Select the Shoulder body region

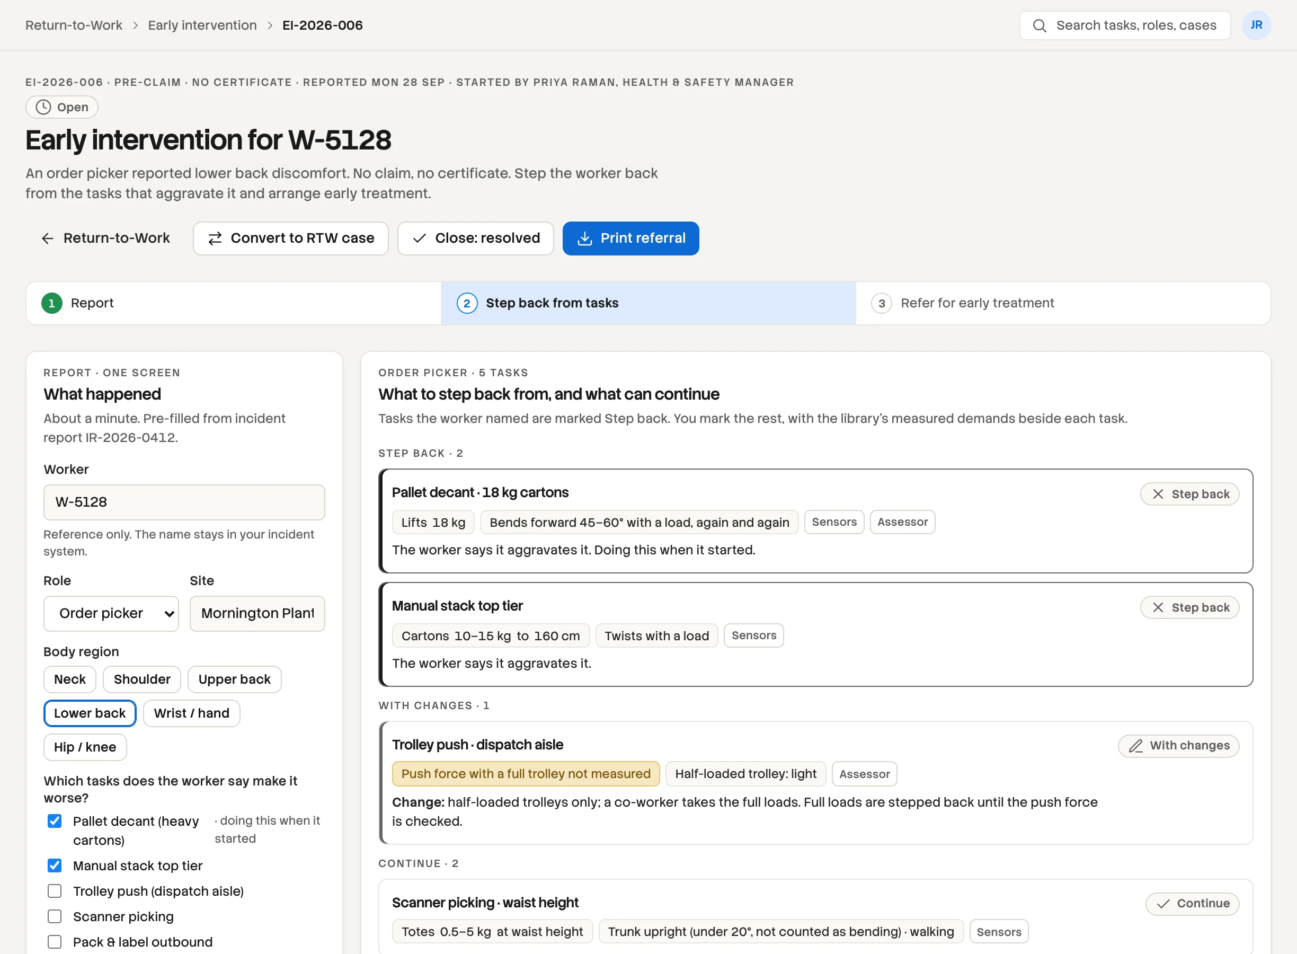(x=142, y=679)
